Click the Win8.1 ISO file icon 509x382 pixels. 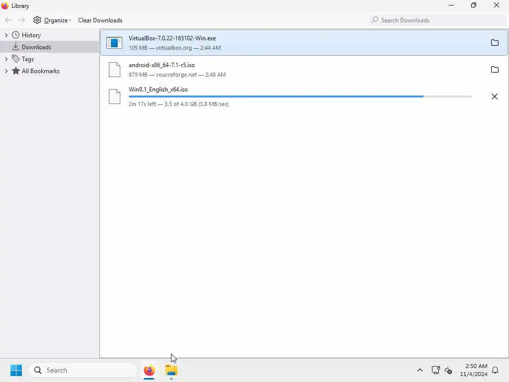pyautogui.click(x=114, y=96)
